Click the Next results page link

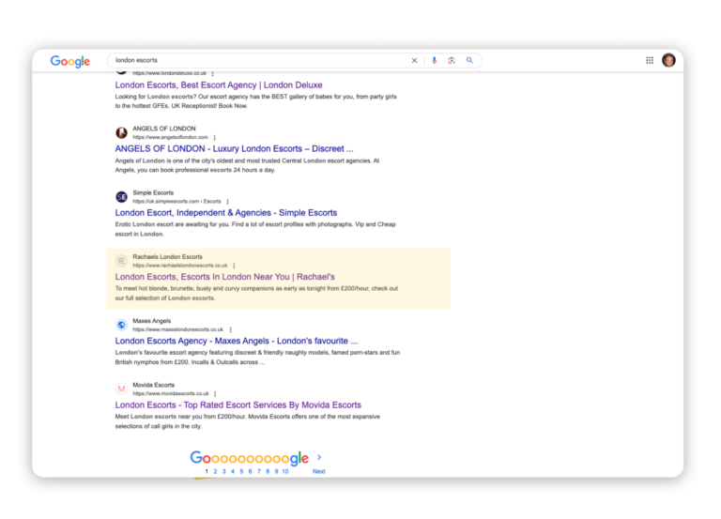click(x=318, y=471)
